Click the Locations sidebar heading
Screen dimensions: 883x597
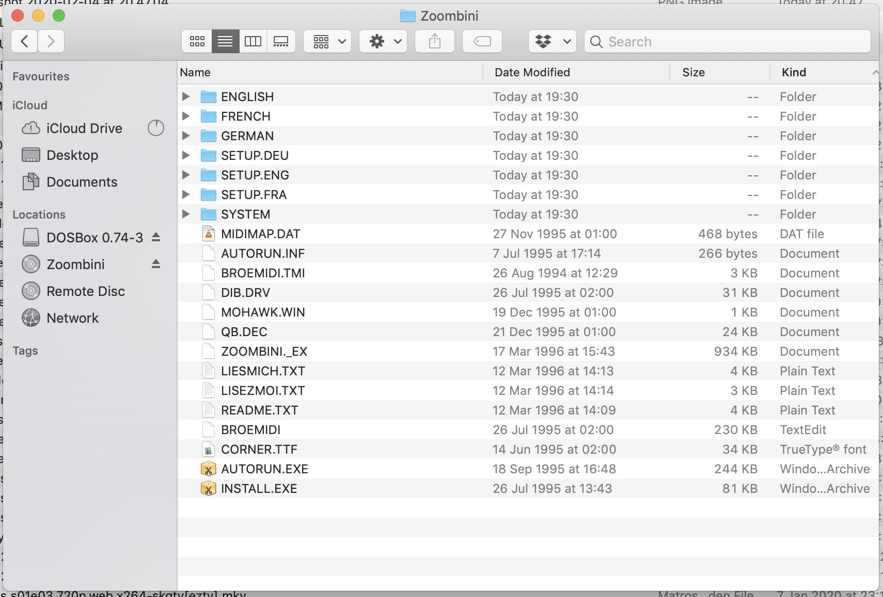(x=39, y=214)
